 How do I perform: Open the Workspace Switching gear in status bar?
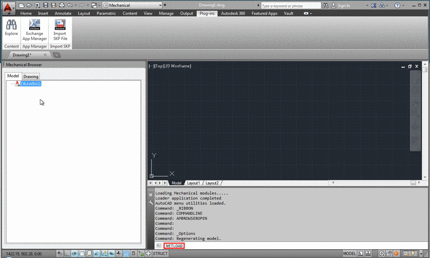[381, 253]
